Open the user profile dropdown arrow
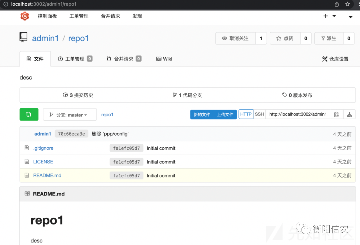The height and width of the screenshot is (245, 360). 350,17
